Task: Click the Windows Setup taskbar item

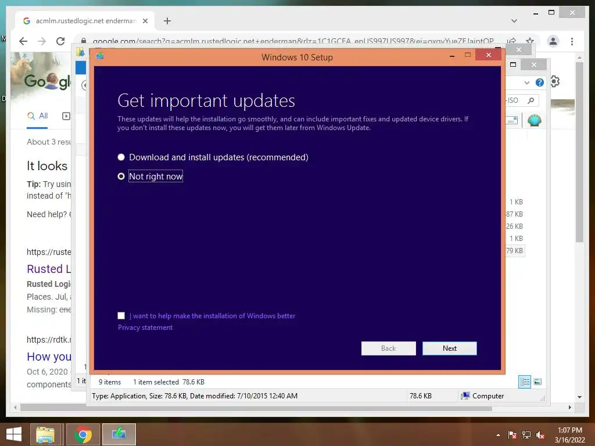Action: coord(119,434)
